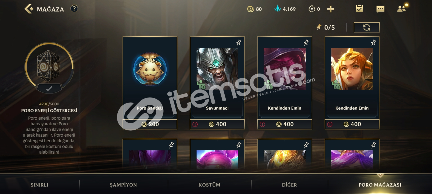Pin the Savunmacı item card

point(239,43)
